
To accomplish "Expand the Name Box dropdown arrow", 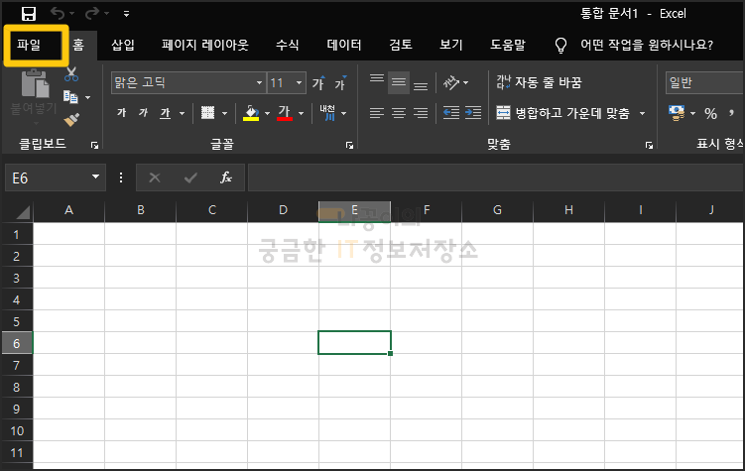I will point(95,177).
